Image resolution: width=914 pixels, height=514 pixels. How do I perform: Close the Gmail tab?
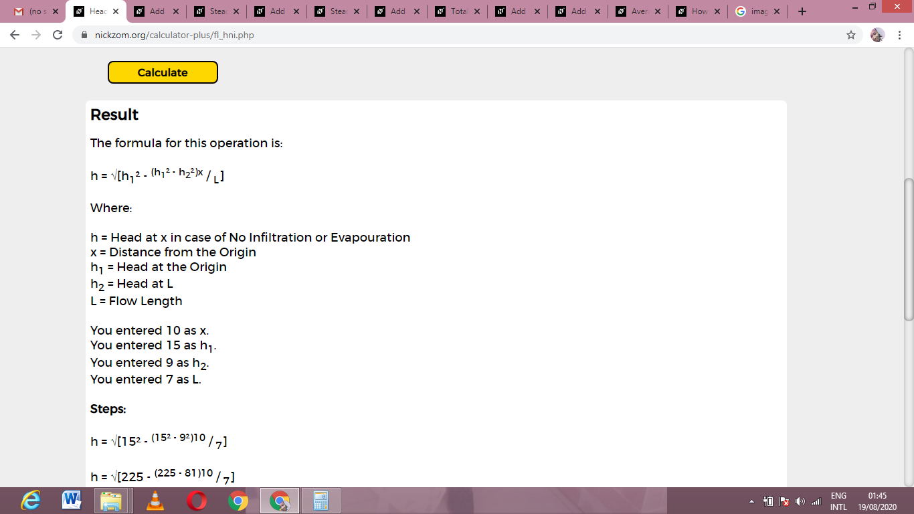tap(55, 11)
